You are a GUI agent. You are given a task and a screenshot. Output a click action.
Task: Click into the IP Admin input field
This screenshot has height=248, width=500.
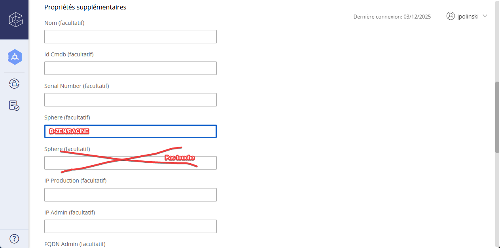tap(131, 226)
